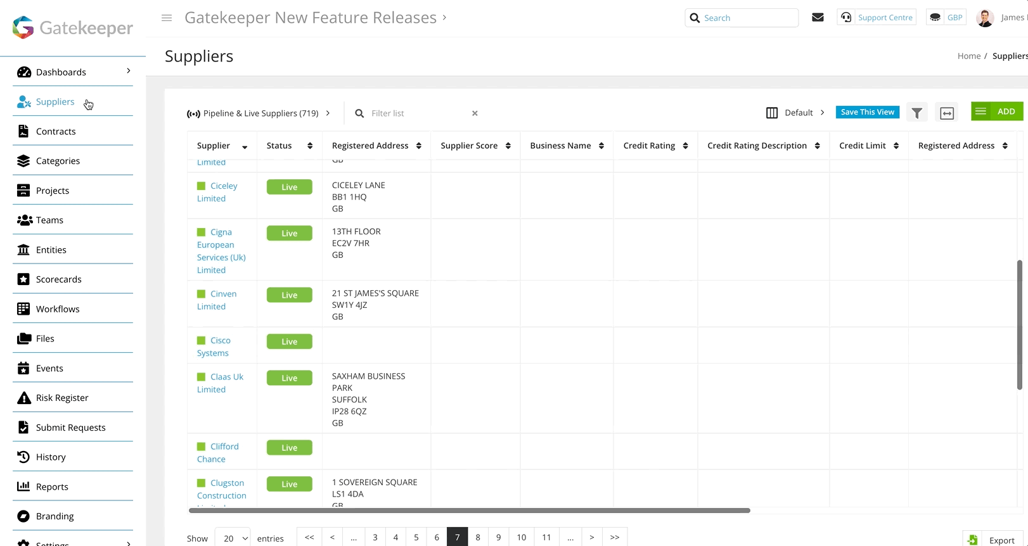Image resolution: width=1028 pixels, height=546 pixels.
Task: Open the entries-per-page dropdown showing 20
Action: point(233,538)
